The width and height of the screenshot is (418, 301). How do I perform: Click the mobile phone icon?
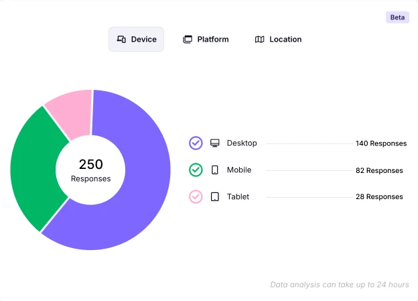(x=215, y=170)
